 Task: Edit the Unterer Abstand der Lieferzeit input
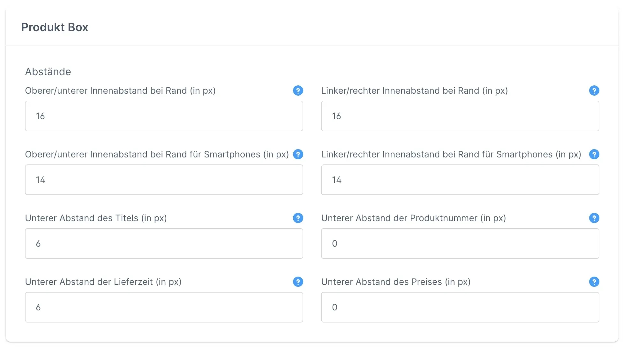[164, 307]
